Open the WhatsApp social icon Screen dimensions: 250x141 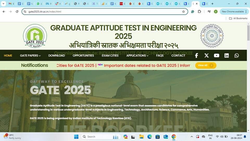point(237,55)
